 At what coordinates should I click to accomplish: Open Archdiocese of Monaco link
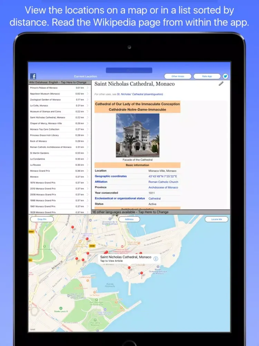(163, 187)
